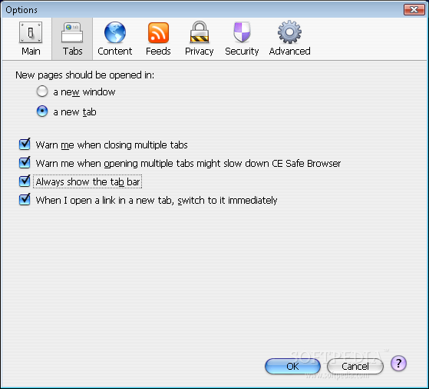
Task: Open the Feeds RSS pane
Action: pyautogui.click(x=158, y=39)
